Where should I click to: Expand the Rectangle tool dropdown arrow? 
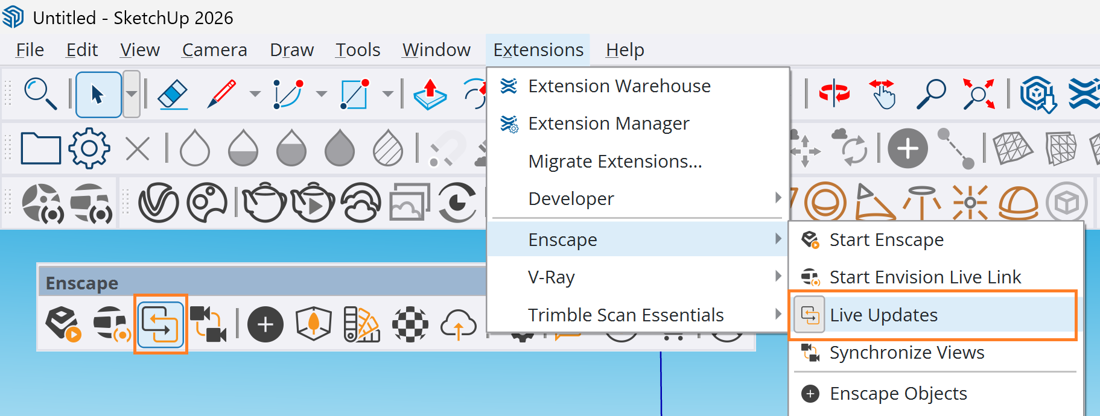click(x=388, y=94)
